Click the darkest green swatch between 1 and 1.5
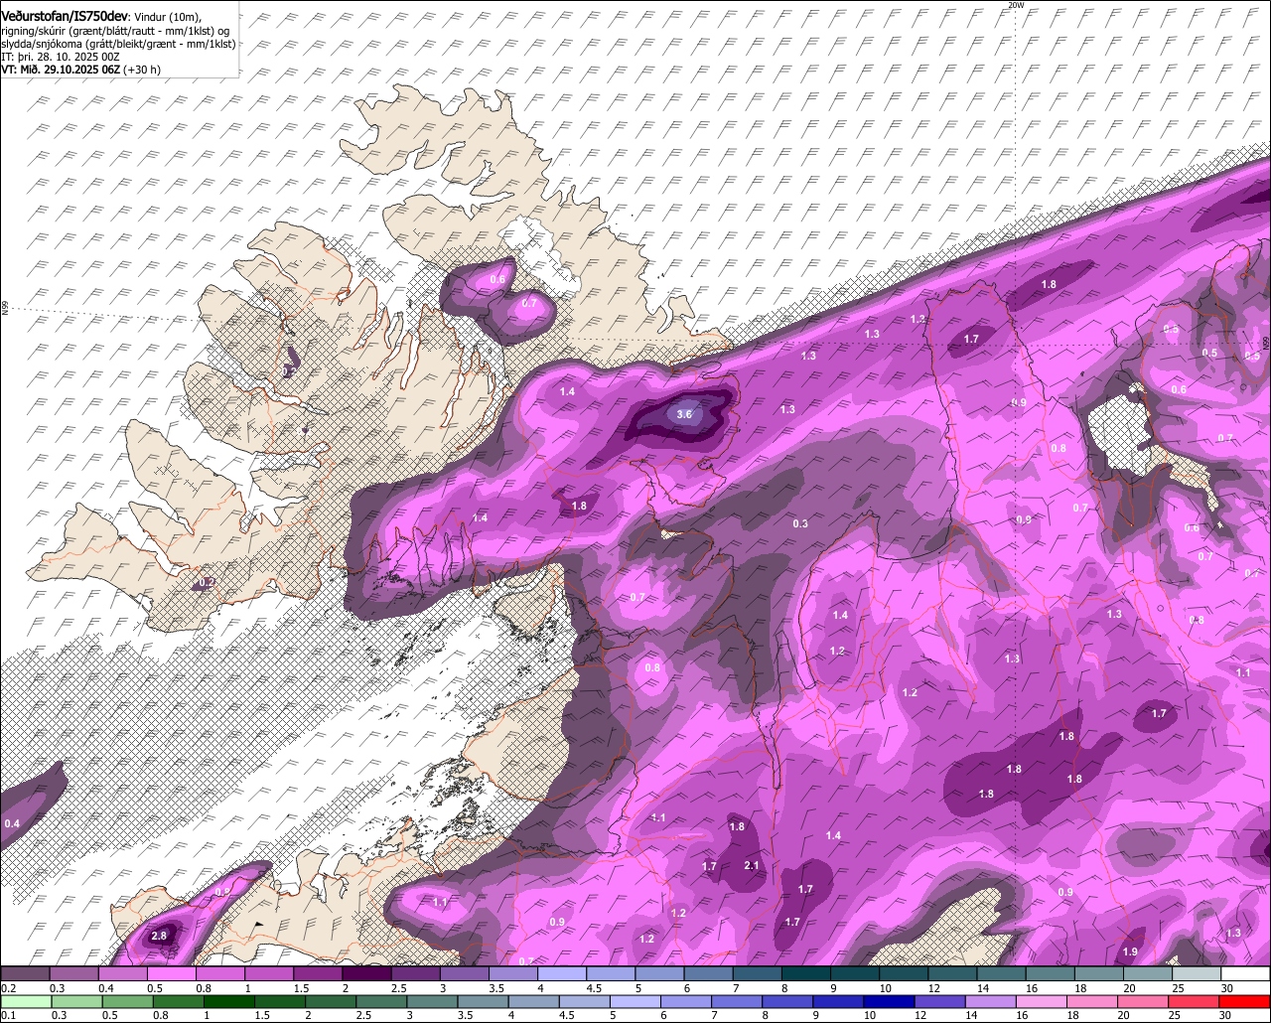 click(229, 1002)
